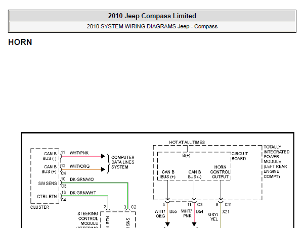Image resolution: width=305 pixels, height=228 pixels.
Task: Click the 'CTRL RTN' cluster label
Action: click(47, 197)
